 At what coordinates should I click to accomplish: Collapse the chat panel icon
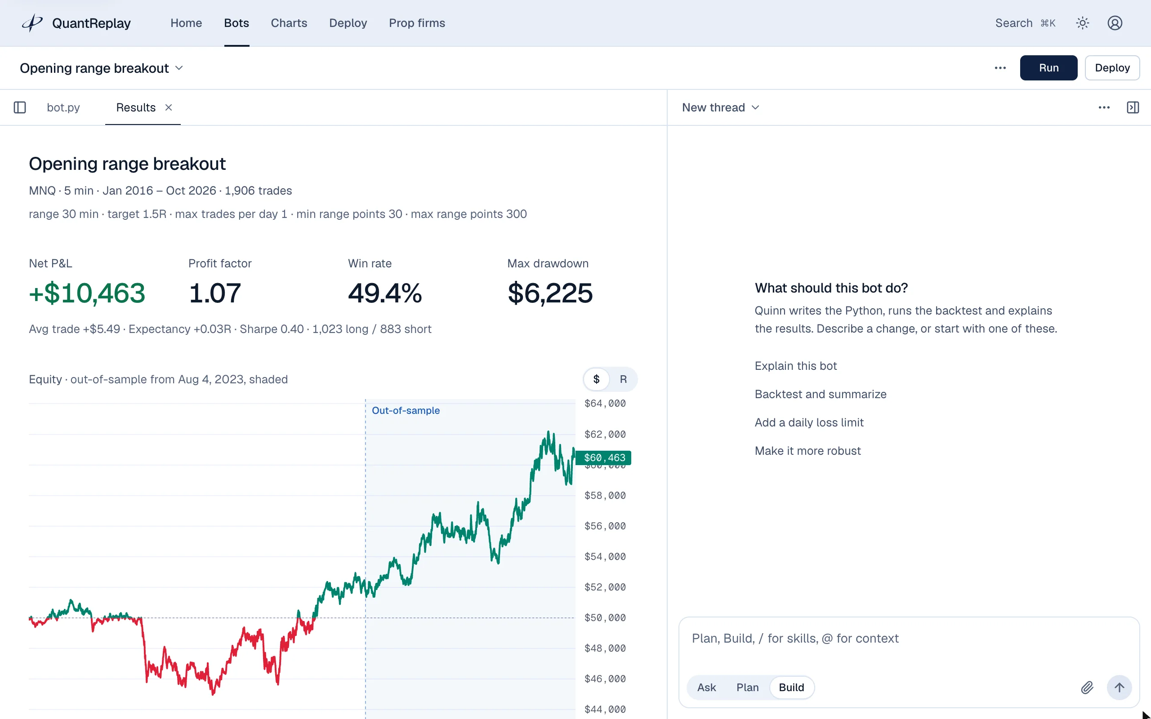1133,107
